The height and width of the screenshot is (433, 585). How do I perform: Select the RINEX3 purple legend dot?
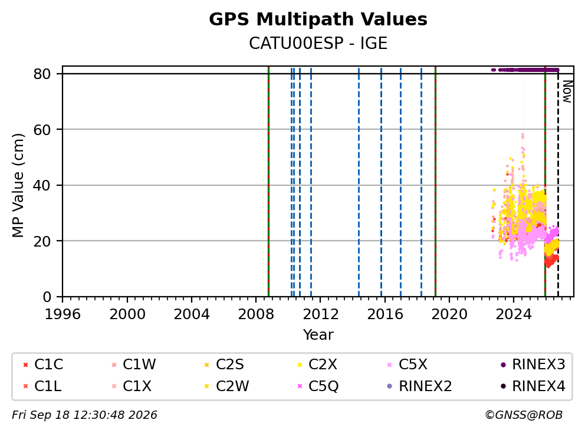pos(503,365)
